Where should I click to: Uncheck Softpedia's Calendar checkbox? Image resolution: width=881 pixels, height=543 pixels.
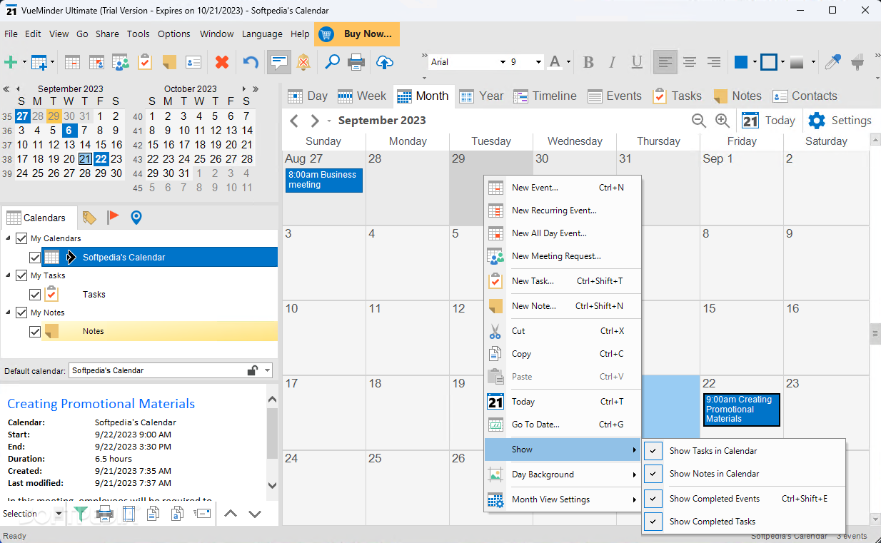pos(35,257)
